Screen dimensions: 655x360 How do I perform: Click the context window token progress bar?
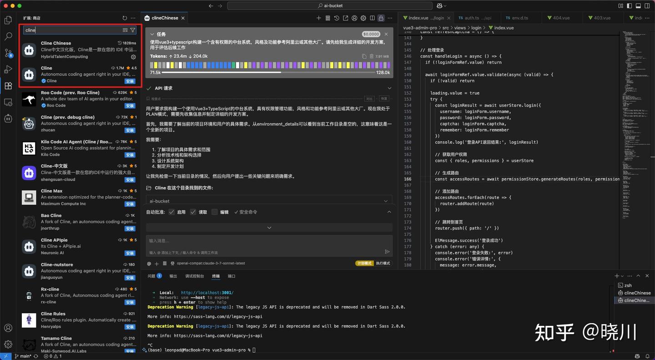tap(269, 72)
